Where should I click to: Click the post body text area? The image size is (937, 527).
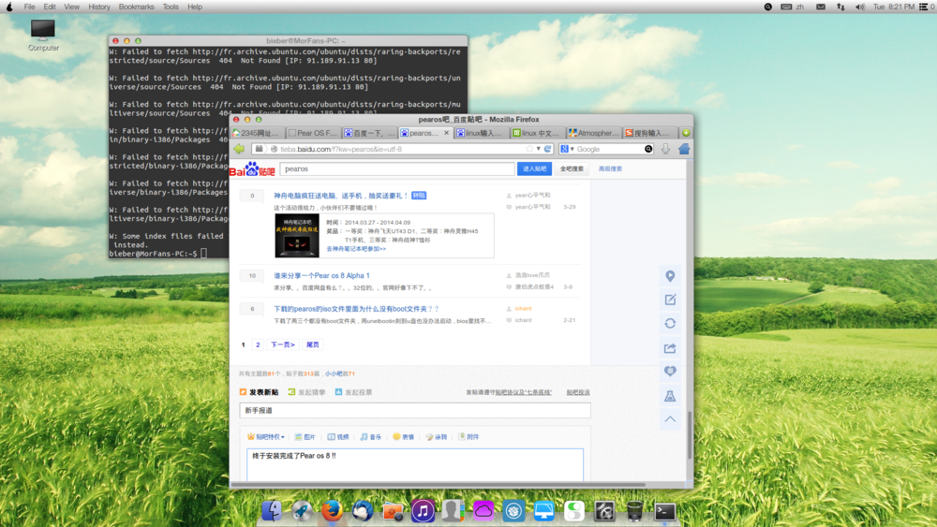(x=415, y=465)
